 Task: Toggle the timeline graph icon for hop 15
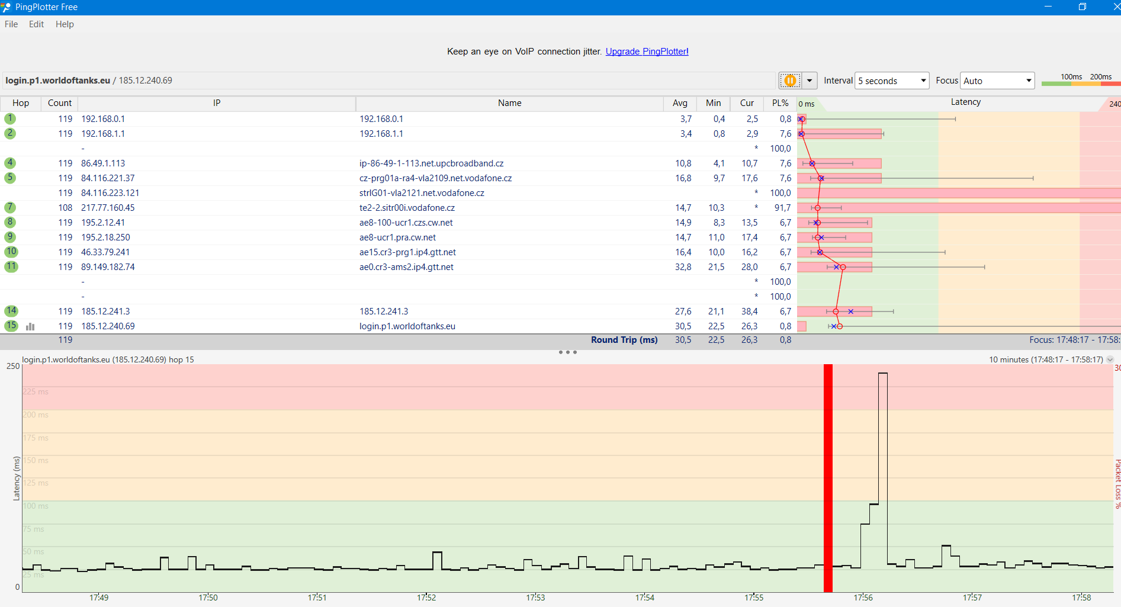click(30, 326)
